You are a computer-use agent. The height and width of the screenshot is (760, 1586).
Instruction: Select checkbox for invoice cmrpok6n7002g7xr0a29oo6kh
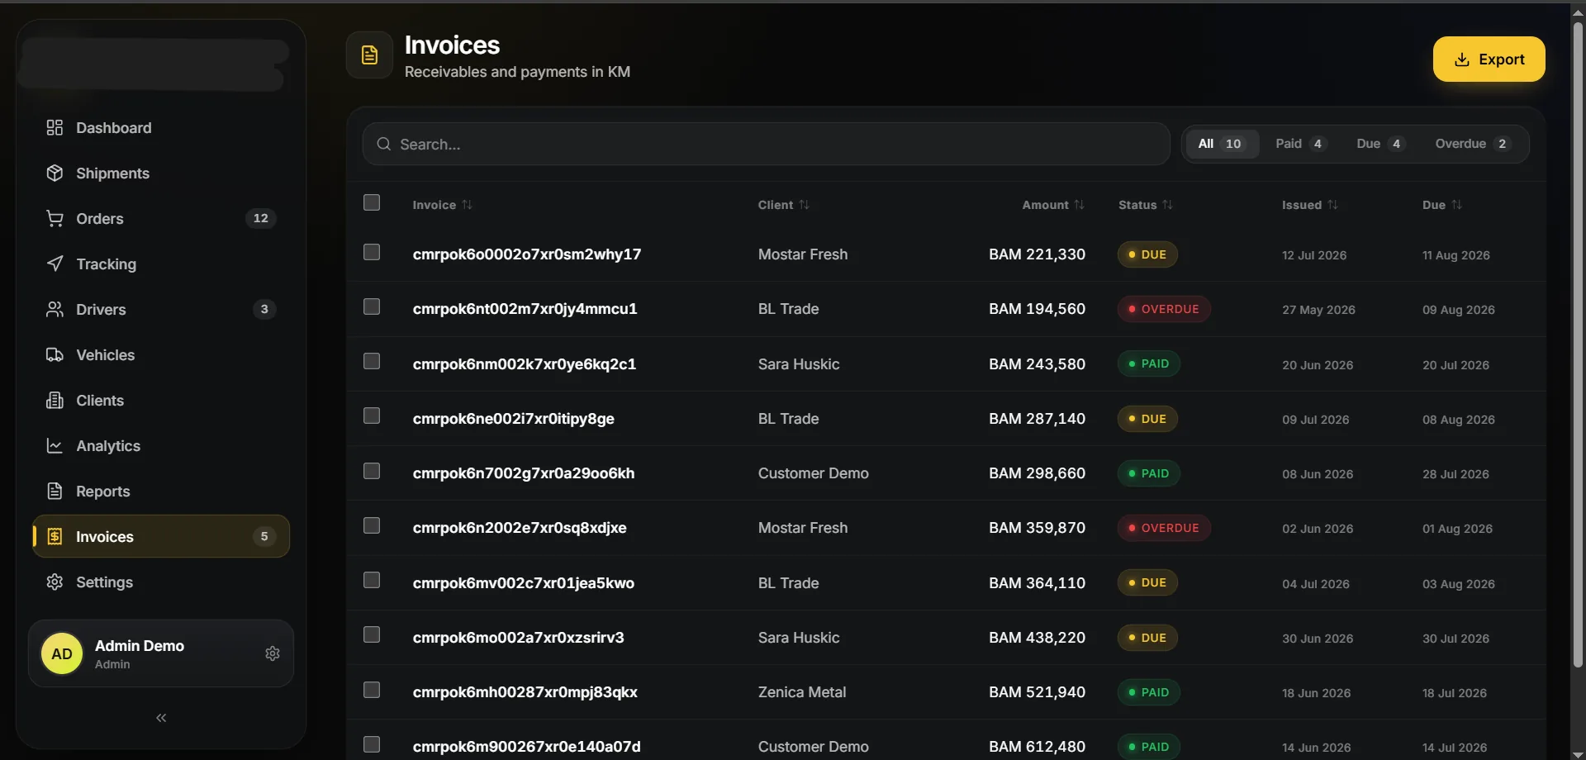pos(372,471)
